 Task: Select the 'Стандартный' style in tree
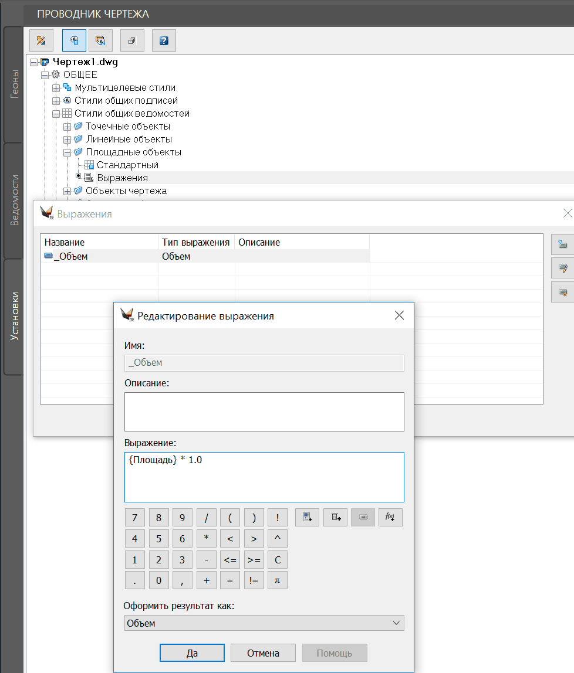pos(127,165)
